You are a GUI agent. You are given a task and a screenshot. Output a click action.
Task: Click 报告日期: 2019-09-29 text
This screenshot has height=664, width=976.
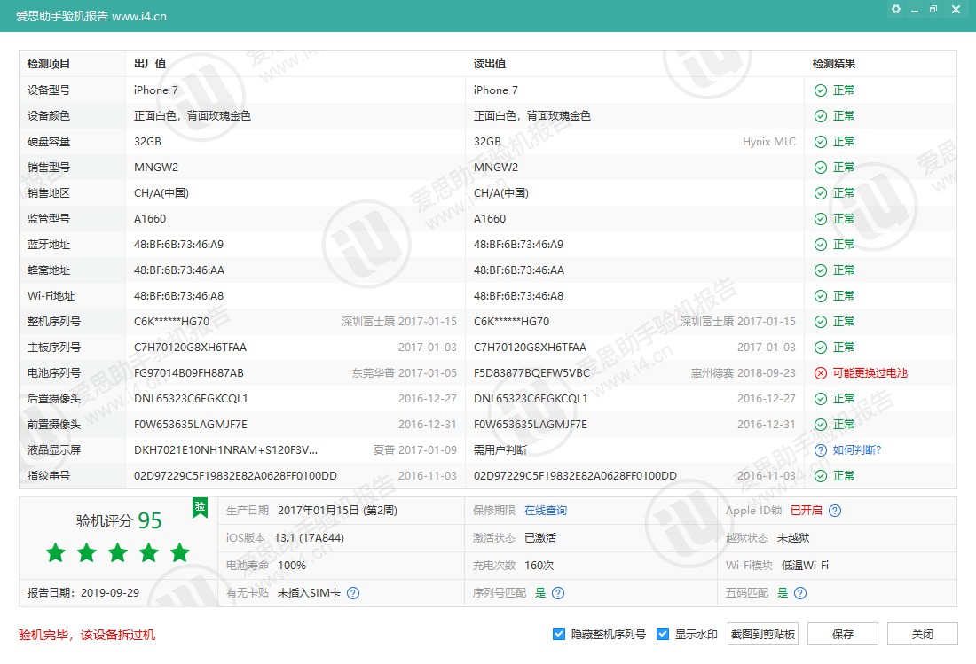pyautogui.click(x=83, y=592)
